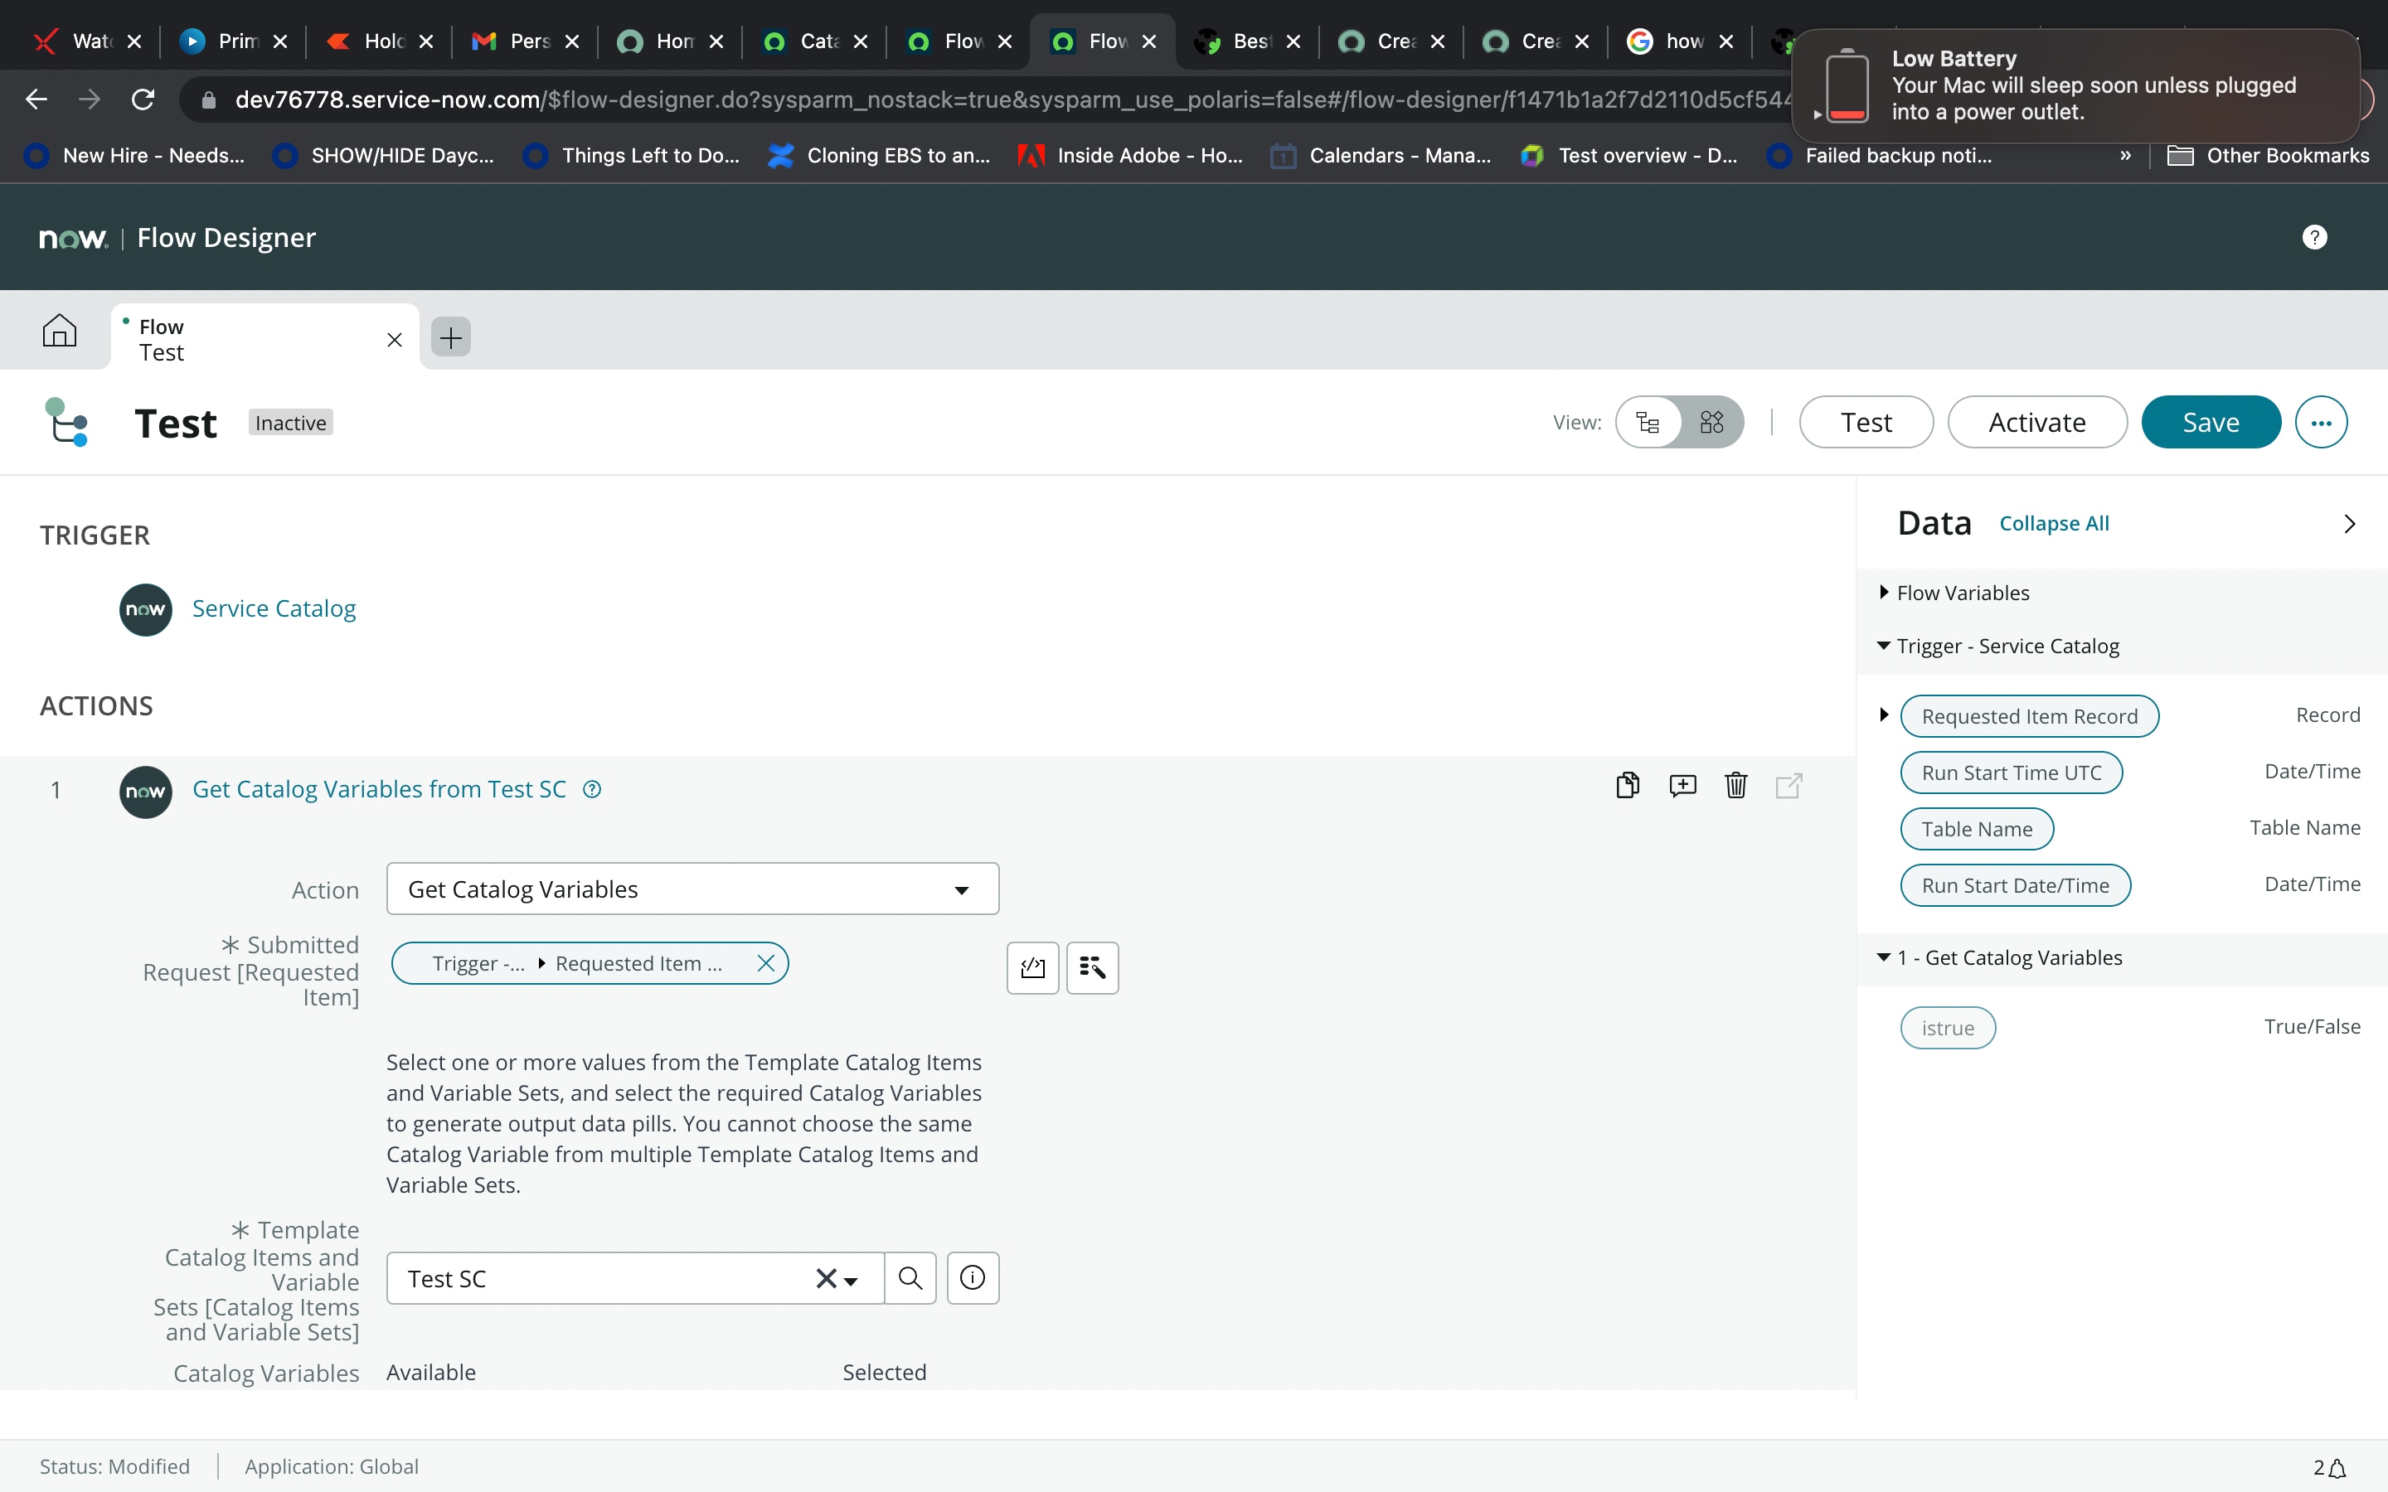The height and width of the screenshot is (1492, 2388).
Task: Open the more options ellipsis menu
Action: click(x=2320, y=421)
